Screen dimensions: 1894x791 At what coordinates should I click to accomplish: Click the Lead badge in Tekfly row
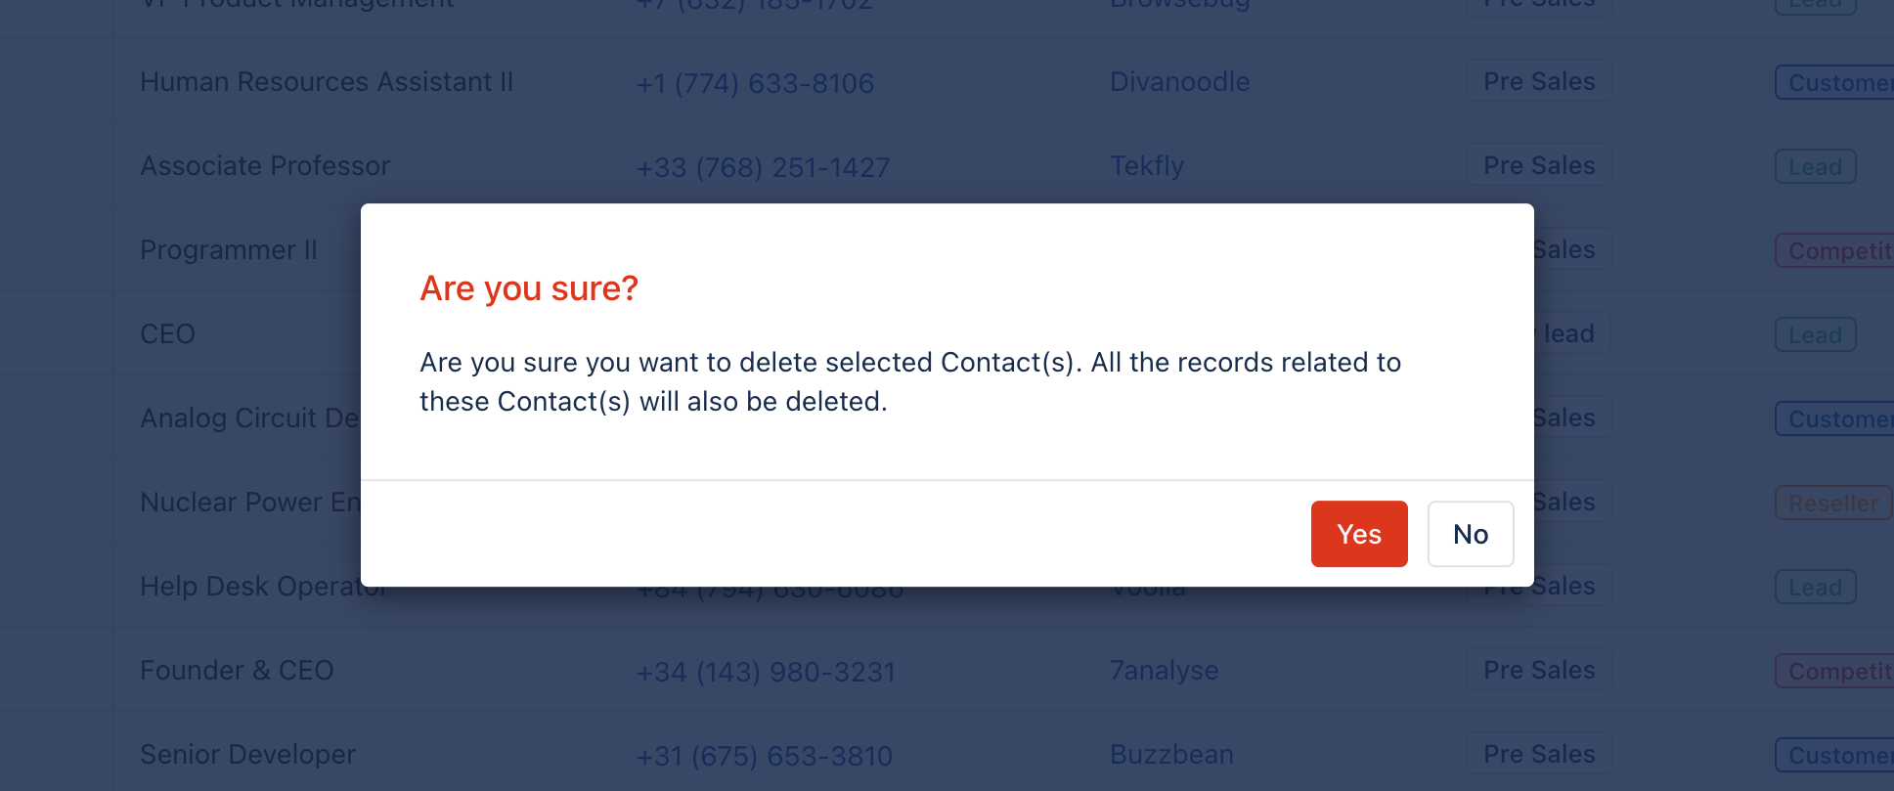1816,167
